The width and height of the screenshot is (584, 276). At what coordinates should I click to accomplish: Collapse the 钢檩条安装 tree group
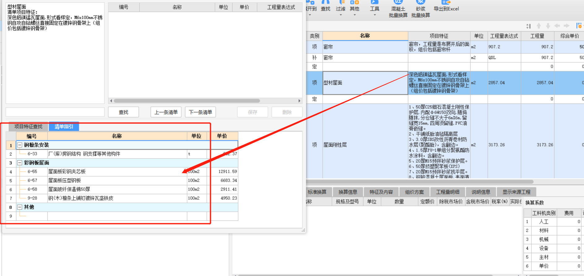point(19,145)
